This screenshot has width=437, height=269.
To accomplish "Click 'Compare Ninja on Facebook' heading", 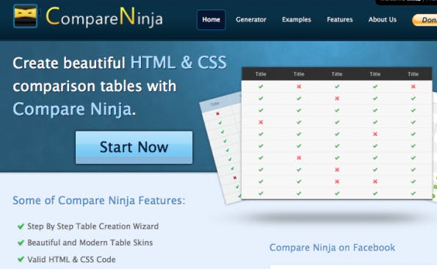I will pos(332,248).
